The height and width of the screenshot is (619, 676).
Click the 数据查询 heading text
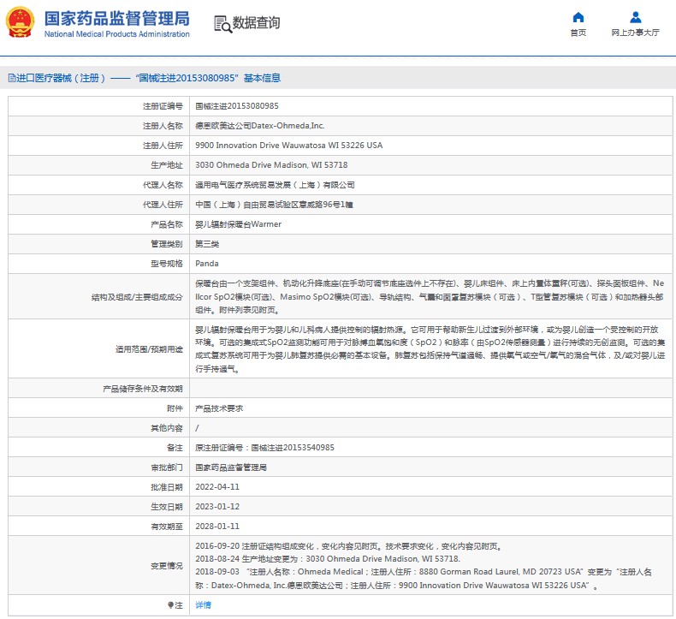(x=257, y=23)
